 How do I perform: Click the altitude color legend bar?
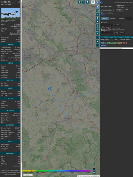56,171
